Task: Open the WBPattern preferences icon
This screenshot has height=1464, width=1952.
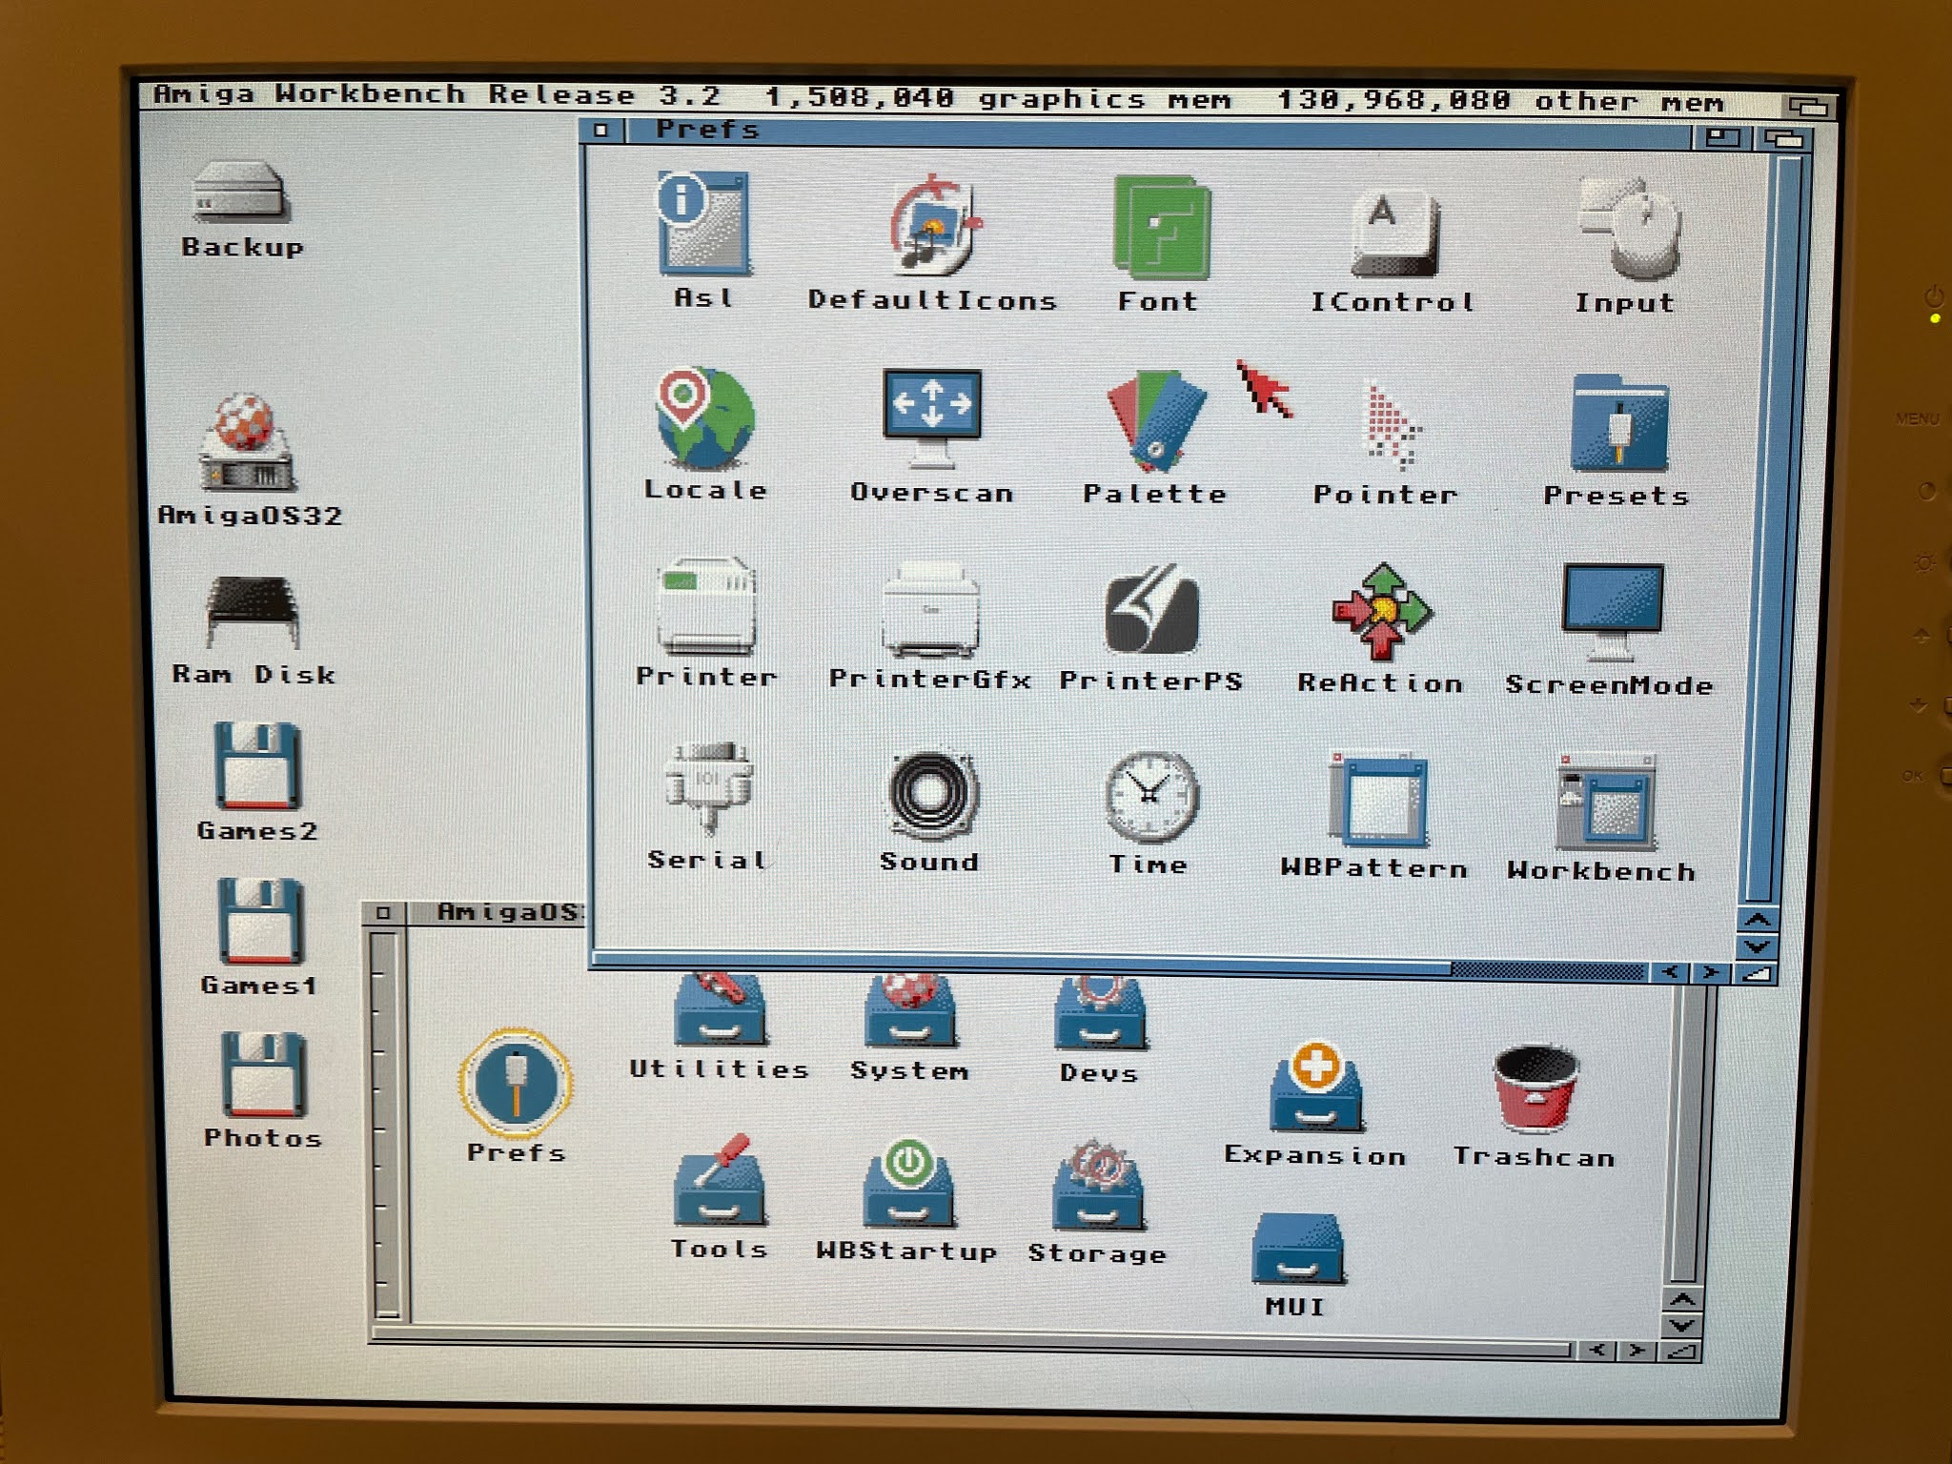Action: pos(1378,799)
